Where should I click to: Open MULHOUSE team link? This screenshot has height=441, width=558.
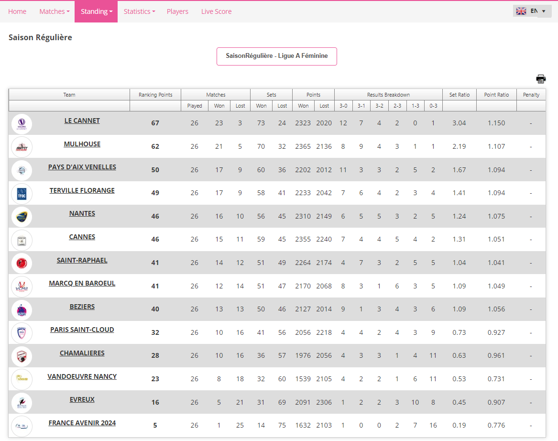point(82,144)
